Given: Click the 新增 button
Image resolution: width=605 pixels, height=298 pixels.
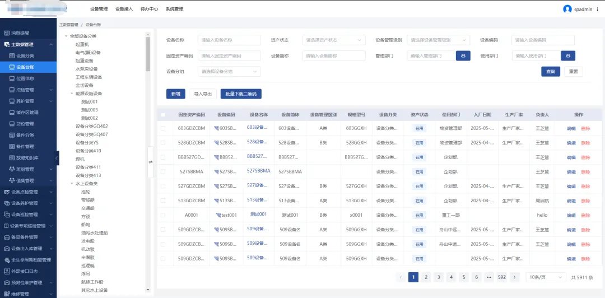Looking at the screenshot, I should point(175,94).
